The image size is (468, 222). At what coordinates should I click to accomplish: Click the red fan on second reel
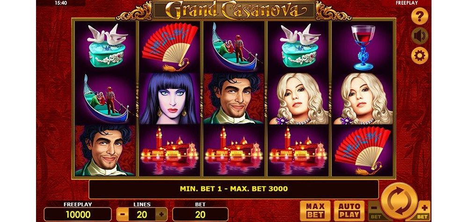coord(169,46)
